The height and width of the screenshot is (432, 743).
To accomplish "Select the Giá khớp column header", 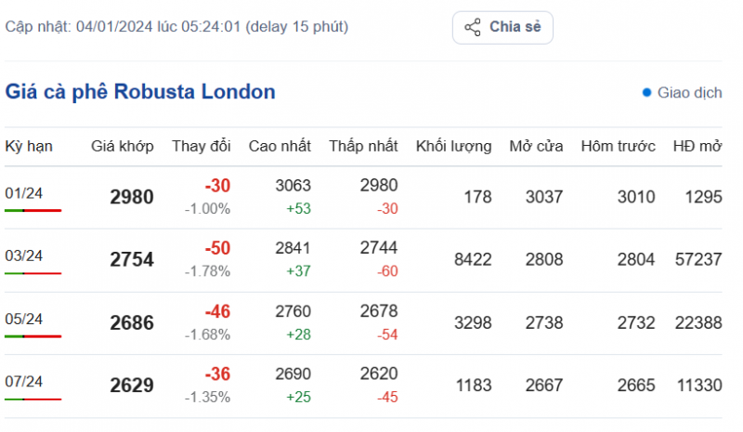I will [x=115, y=146].
